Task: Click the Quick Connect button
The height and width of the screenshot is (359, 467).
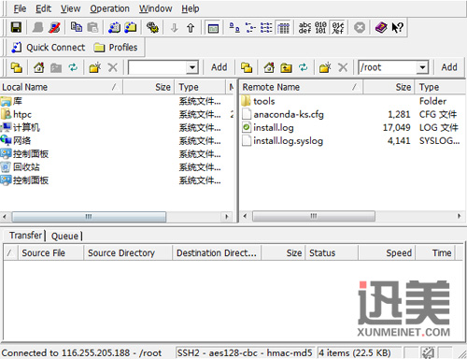Action: tap(48, 48)
